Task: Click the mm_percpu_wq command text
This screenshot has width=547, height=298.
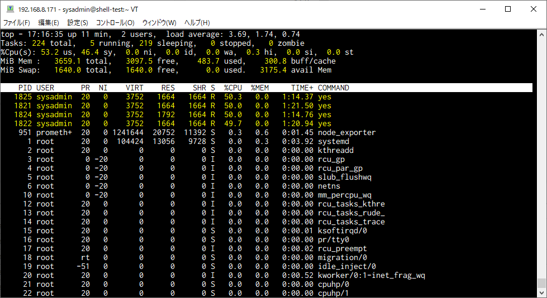Action: pos(345,195)
